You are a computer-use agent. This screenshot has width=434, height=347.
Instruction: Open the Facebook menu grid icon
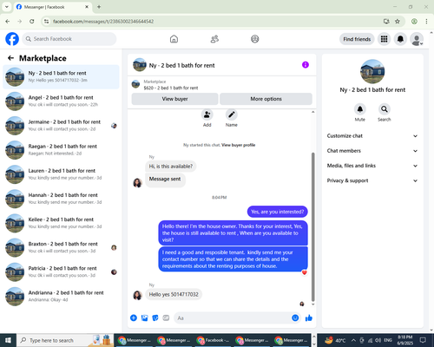pyautogui.click(x=384, y=39)
